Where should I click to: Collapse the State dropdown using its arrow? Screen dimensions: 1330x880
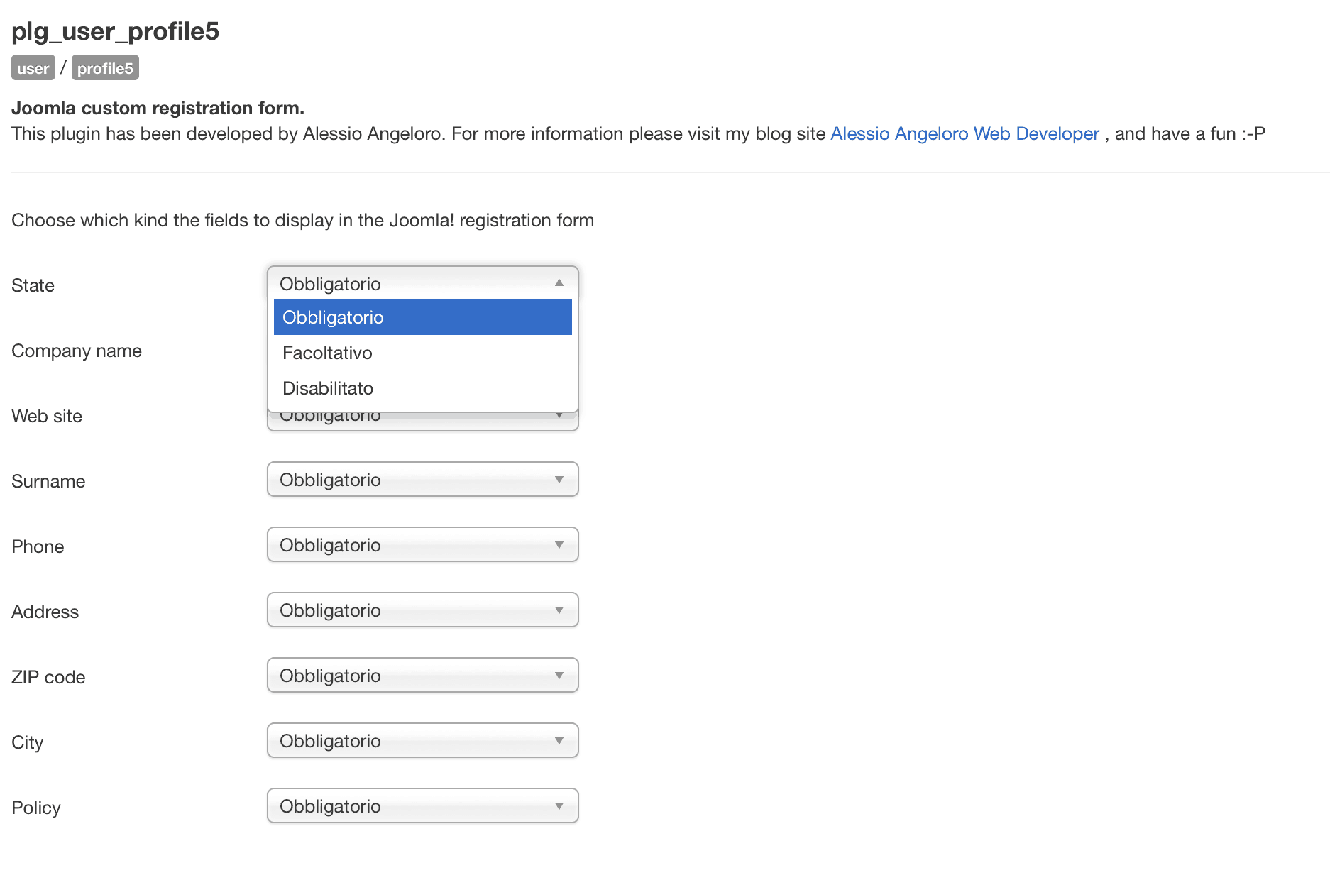click(x=559, y=283)
